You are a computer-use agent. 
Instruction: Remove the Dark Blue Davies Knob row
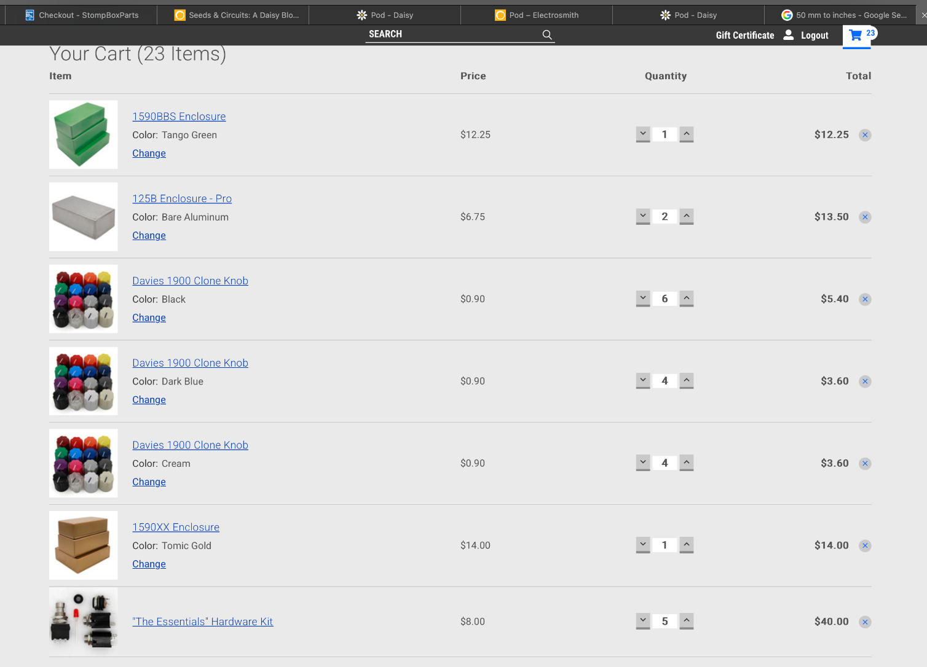[x=865, y=382]
